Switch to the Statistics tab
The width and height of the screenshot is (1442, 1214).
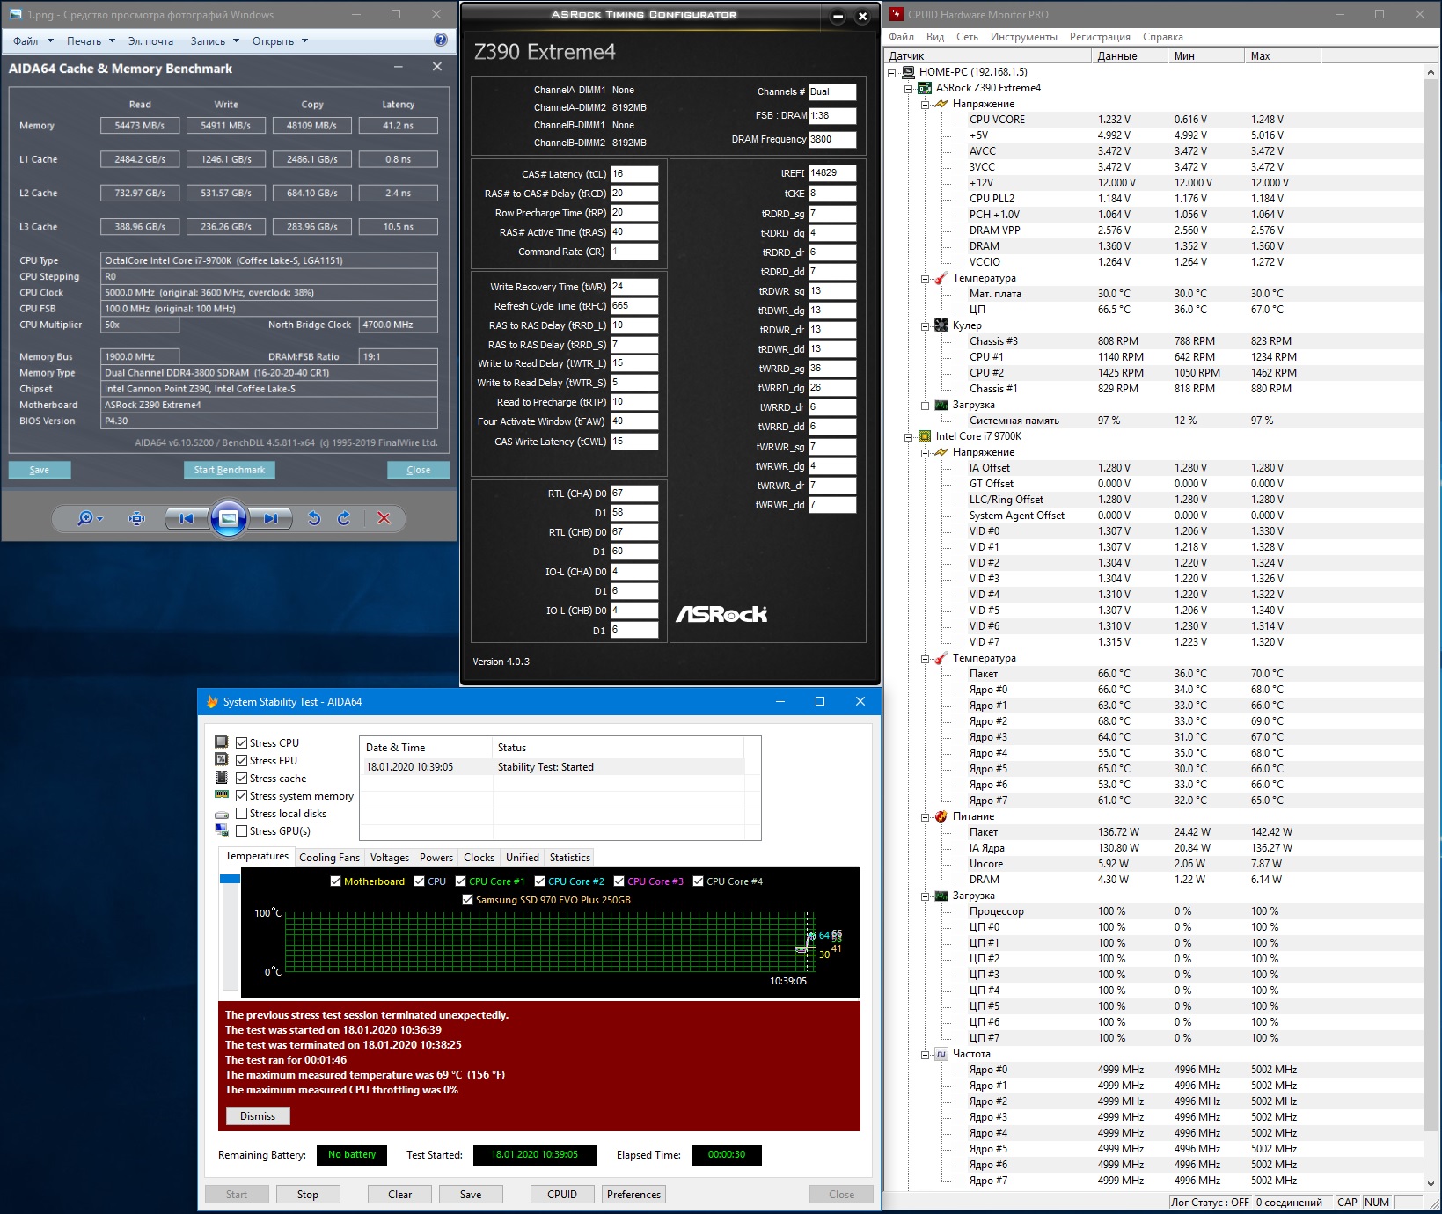570,858
